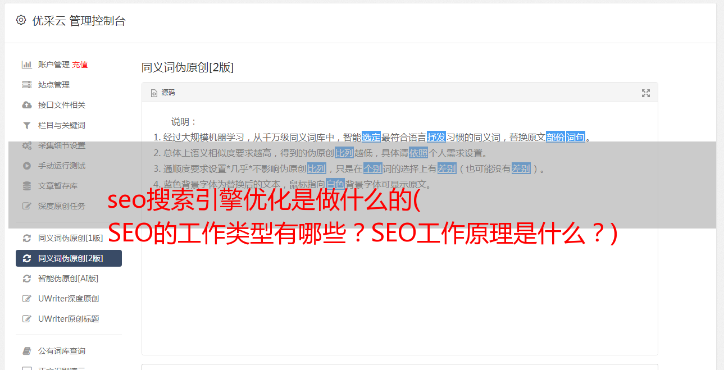Go to UWriter原创标题 page
This screenshot has height=370, width=724.
[69, 319]
